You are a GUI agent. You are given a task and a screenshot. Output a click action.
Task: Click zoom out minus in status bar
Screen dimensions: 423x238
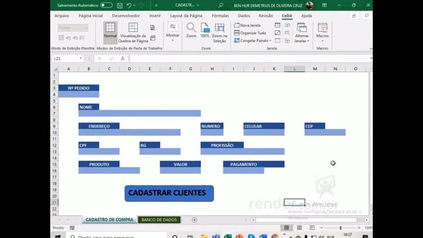point(321,228)
